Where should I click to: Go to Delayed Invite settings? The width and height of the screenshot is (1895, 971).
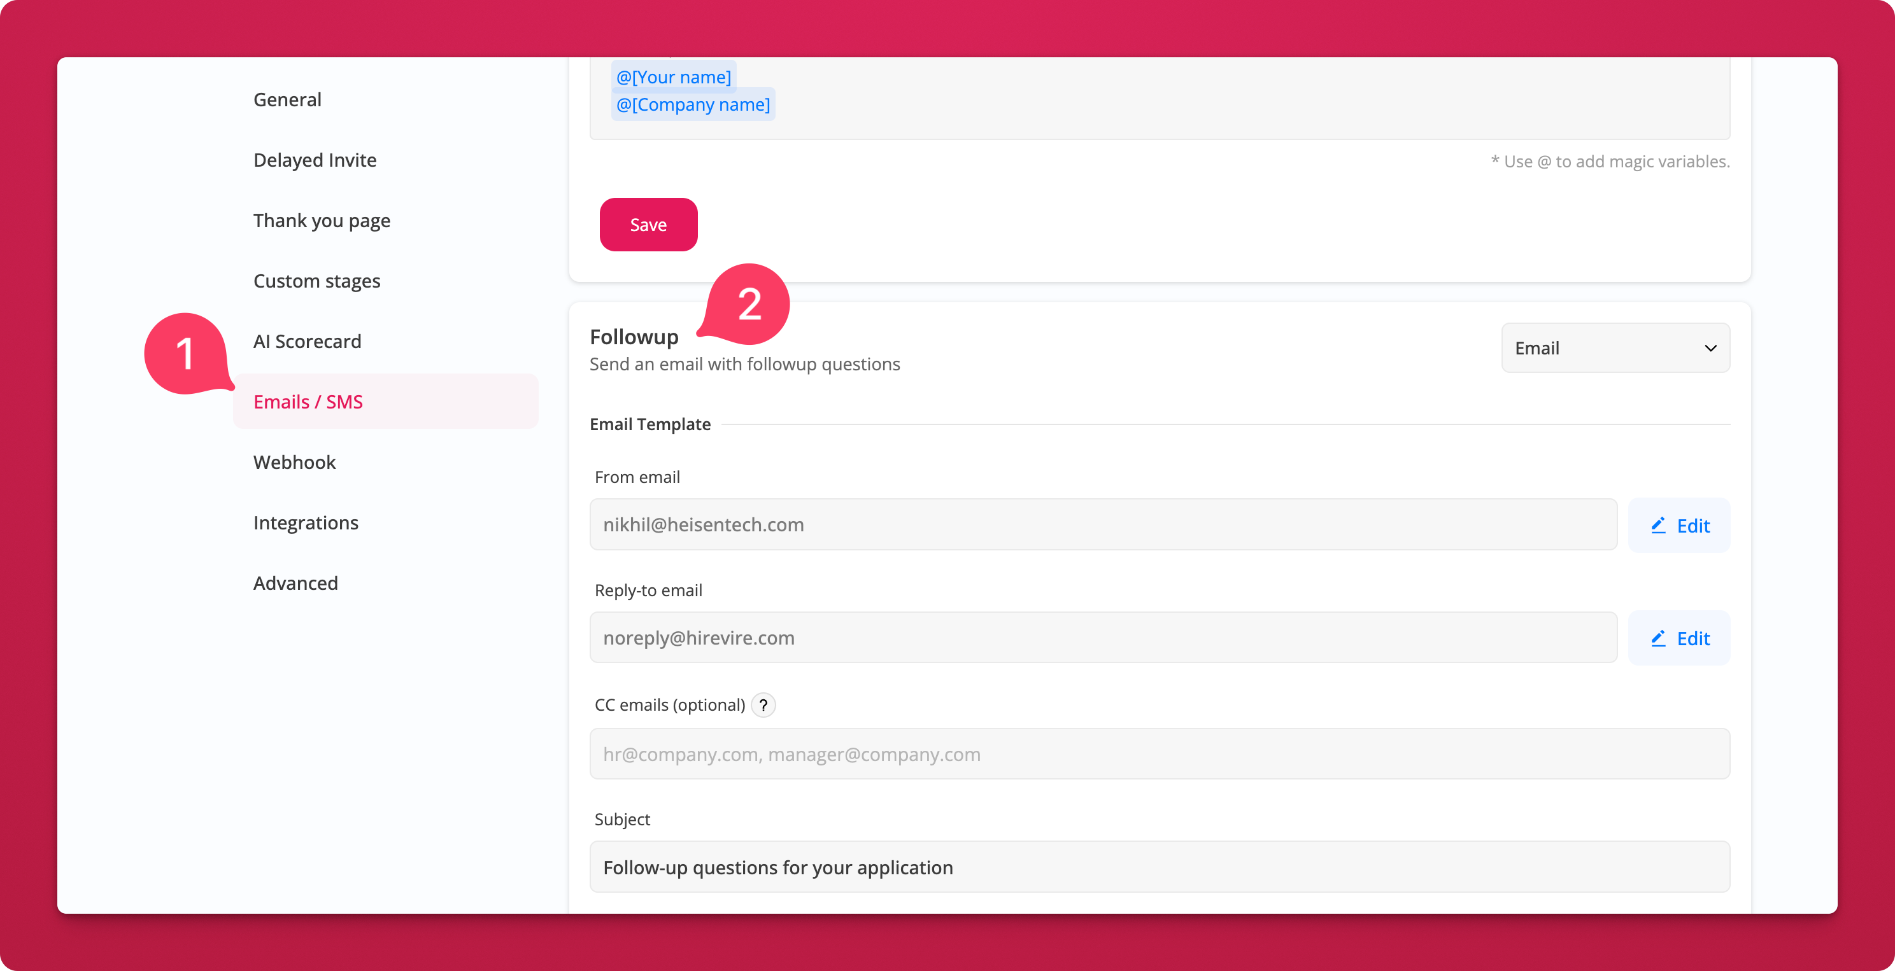click(315, 160)
